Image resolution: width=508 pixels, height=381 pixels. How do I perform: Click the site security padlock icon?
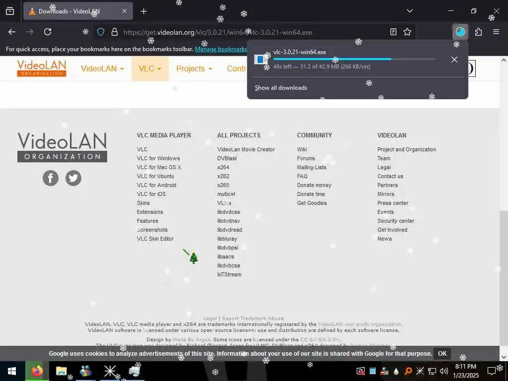(x=115, y=32)
